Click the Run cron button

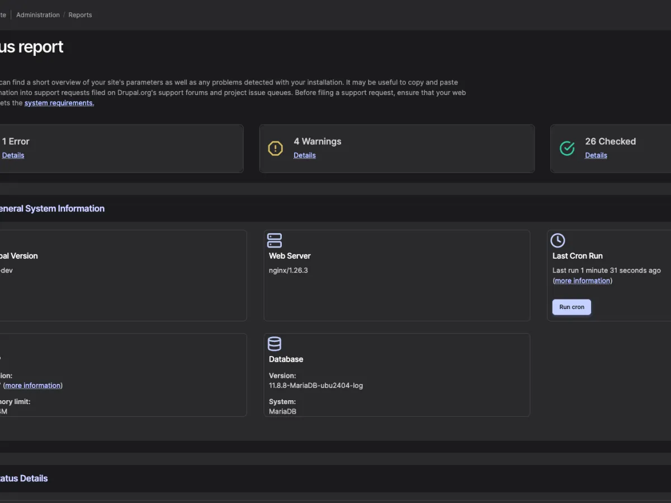pyautogui.click(x=571, y=307)
